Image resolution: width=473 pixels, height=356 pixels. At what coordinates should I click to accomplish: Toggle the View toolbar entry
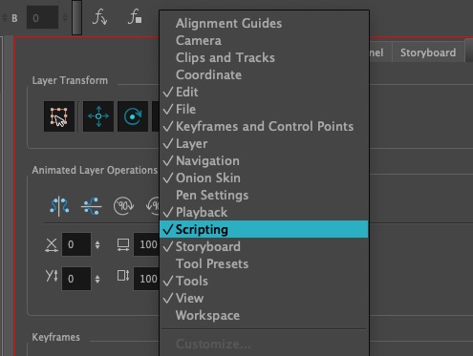[264, 298]
